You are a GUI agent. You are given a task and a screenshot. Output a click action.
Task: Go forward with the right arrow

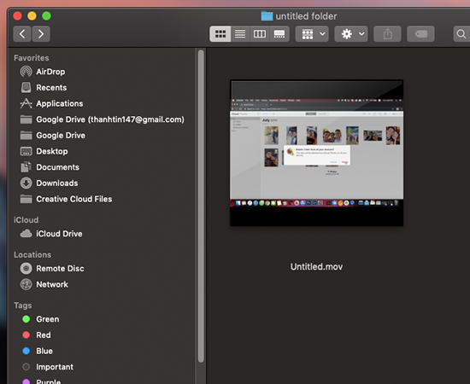(x=41, y=34)
